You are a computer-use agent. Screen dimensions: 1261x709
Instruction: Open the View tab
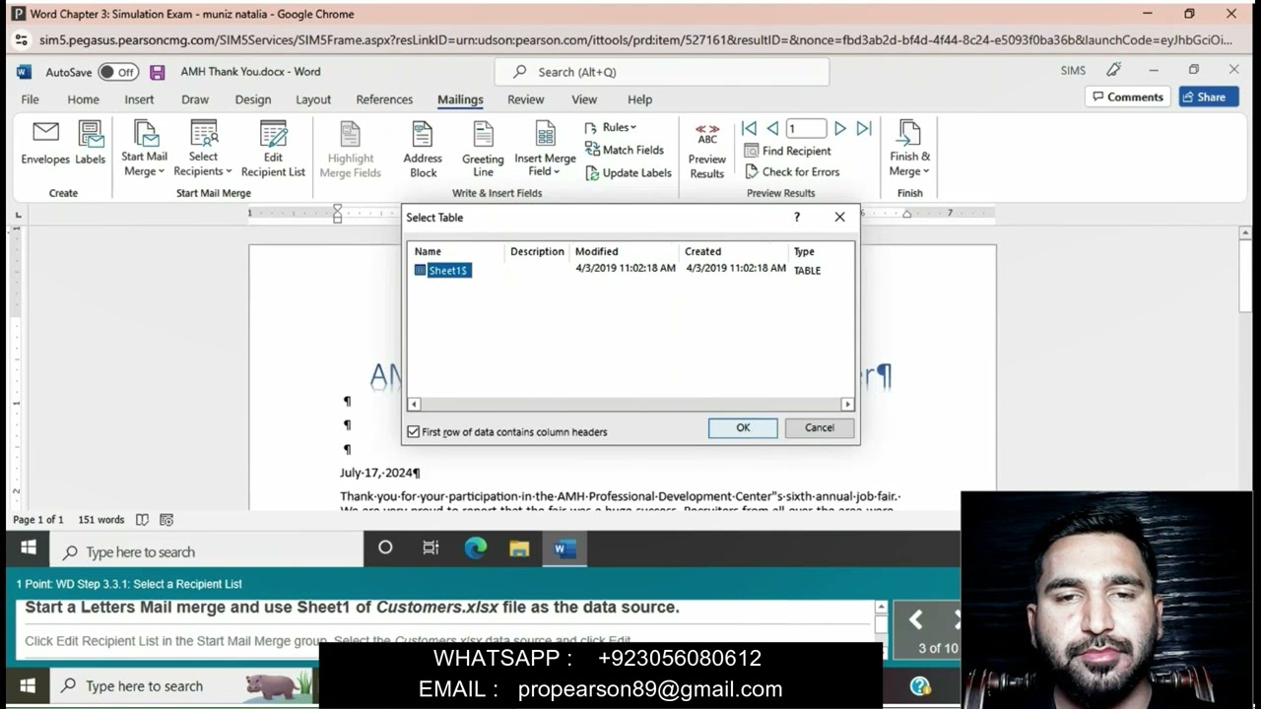pos(584,99)
